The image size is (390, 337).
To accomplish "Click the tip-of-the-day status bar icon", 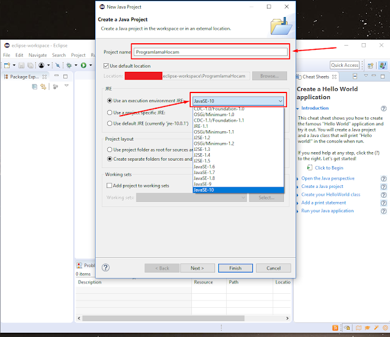I will (347, 328).
